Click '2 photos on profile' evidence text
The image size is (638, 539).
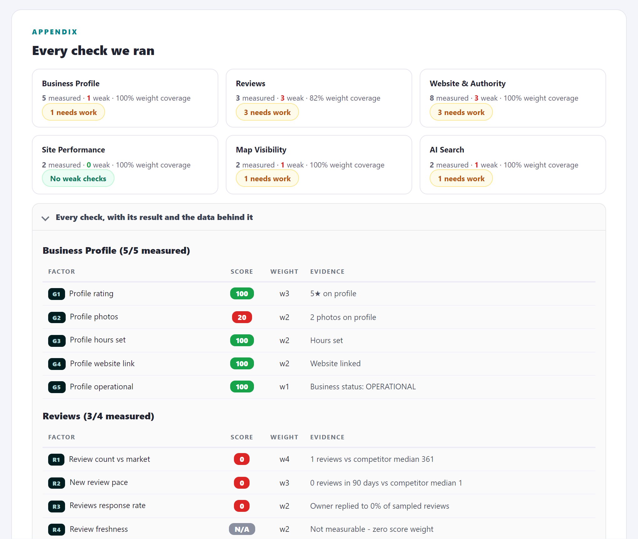(343, 317)
